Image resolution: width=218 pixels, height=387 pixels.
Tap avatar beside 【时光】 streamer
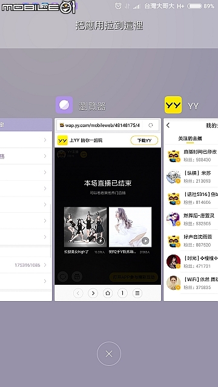[x=174, y=262]
